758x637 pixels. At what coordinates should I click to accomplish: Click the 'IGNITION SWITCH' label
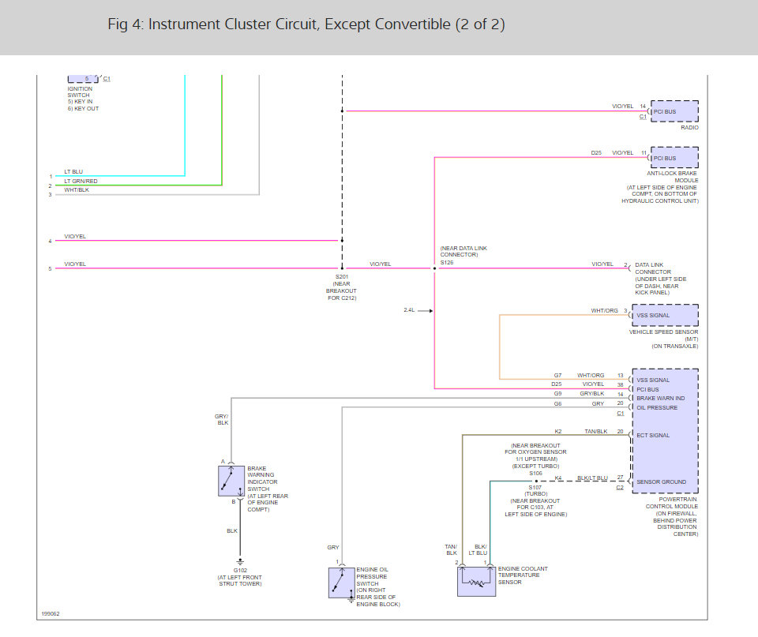click(x=80, y=92)
